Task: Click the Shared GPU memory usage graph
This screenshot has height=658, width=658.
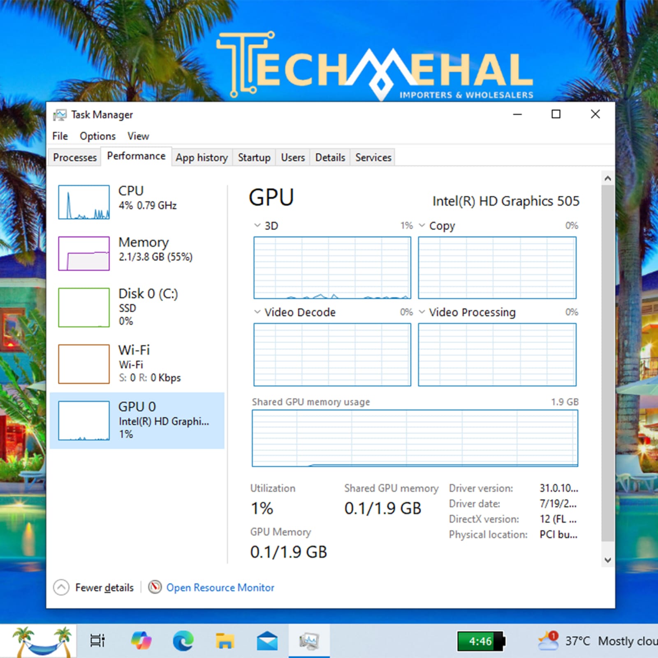Action: point(415,438)
